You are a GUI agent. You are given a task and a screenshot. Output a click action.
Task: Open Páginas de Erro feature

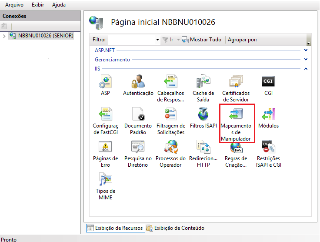pos(106,154)
